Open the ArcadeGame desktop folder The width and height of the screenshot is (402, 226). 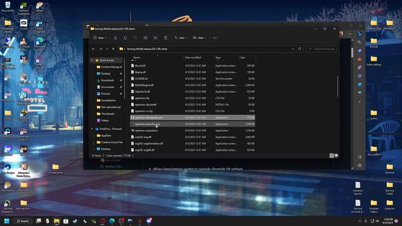(56, 169)
